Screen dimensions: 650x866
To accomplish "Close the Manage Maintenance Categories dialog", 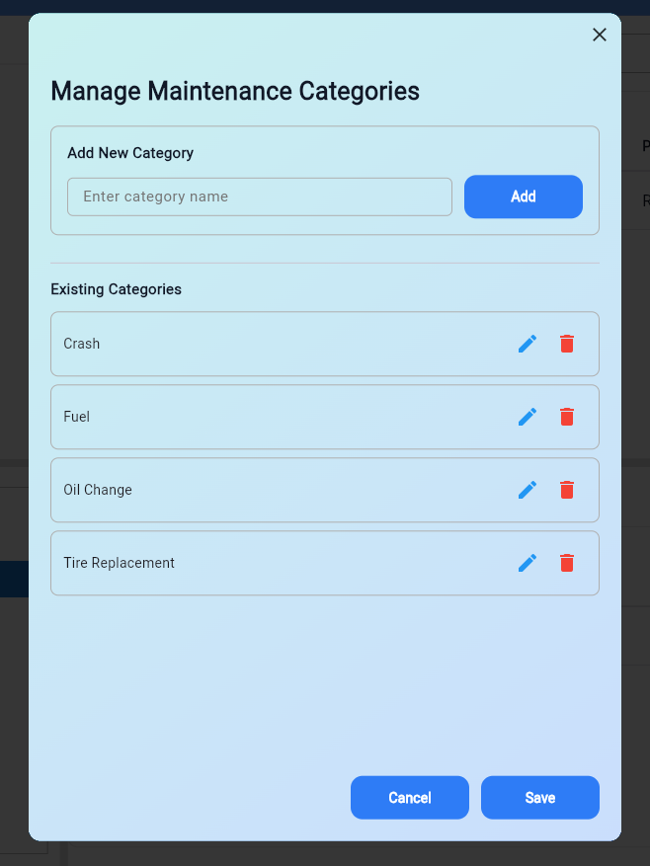I will tap(599, 35).
